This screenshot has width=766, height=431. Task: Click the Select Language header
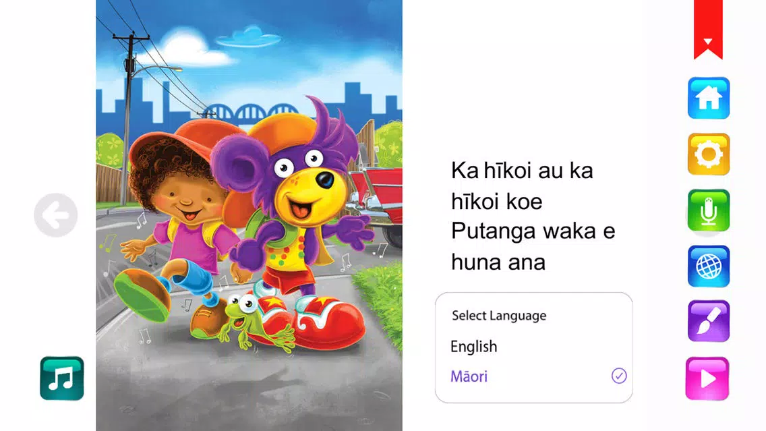point(499,316)
